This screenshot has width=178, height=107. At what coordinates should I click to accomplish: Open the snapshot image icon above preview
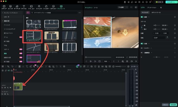[136, 7]
